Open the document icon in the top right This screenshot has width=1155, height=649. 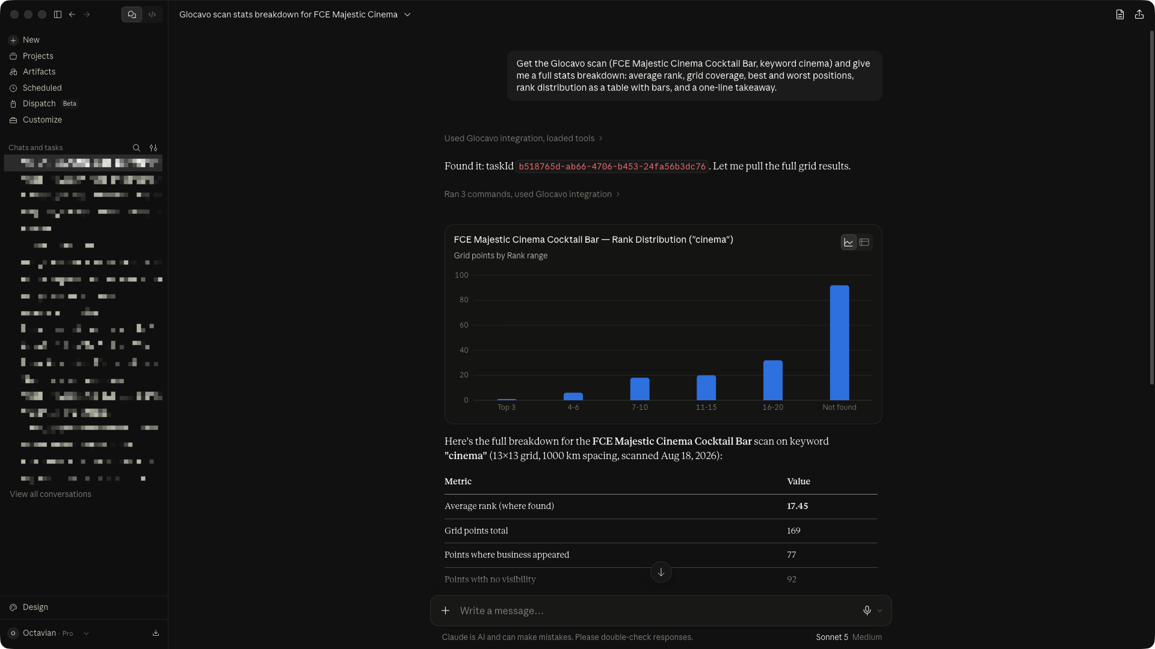point(1120,14)
